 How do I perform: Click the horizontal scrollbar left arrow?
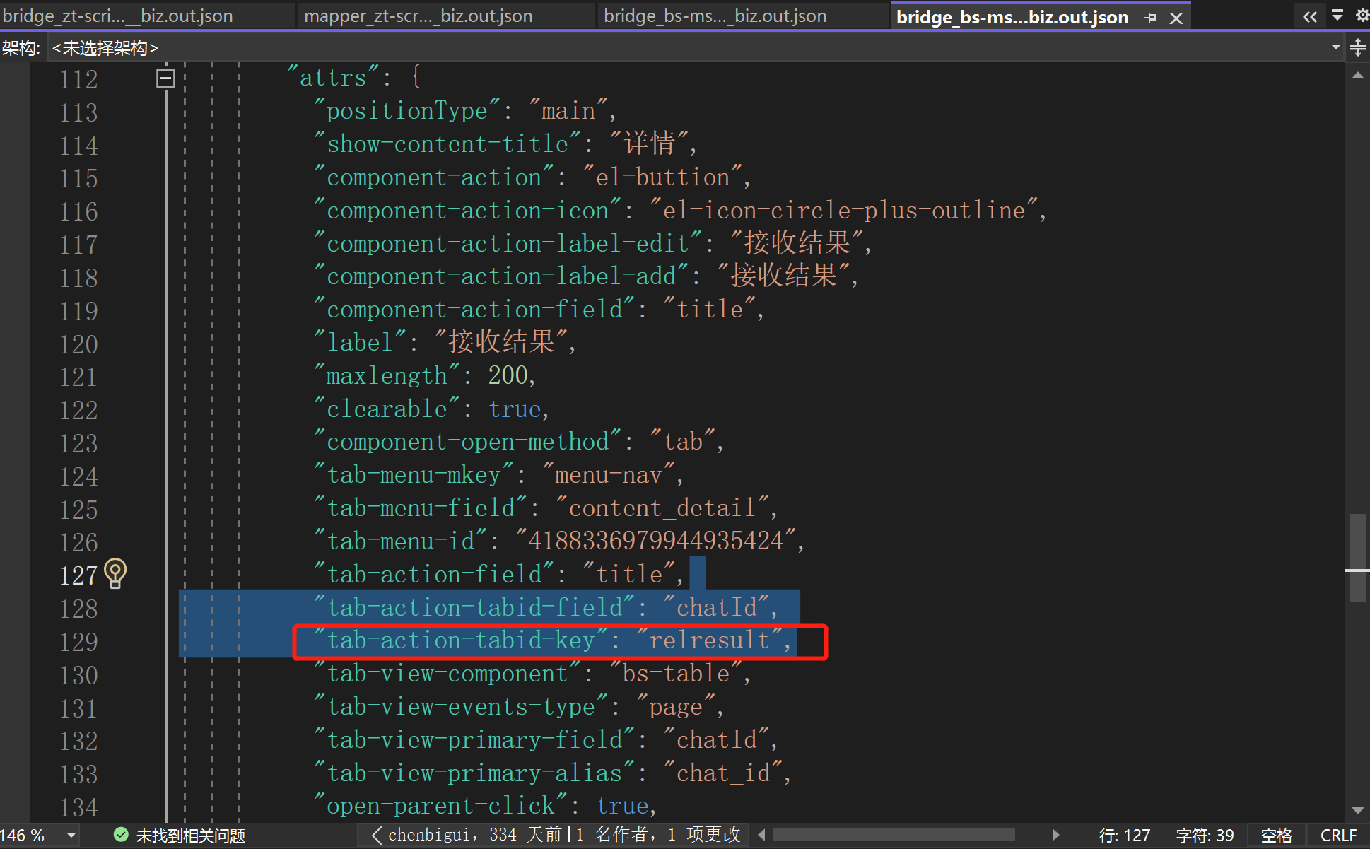click(x=761, y=835)
